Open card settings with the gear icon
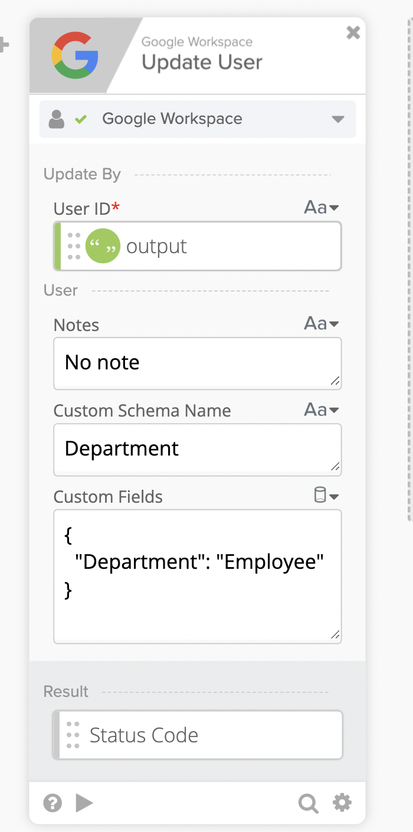Screen dimensions: 413x832 coord(342,802)
